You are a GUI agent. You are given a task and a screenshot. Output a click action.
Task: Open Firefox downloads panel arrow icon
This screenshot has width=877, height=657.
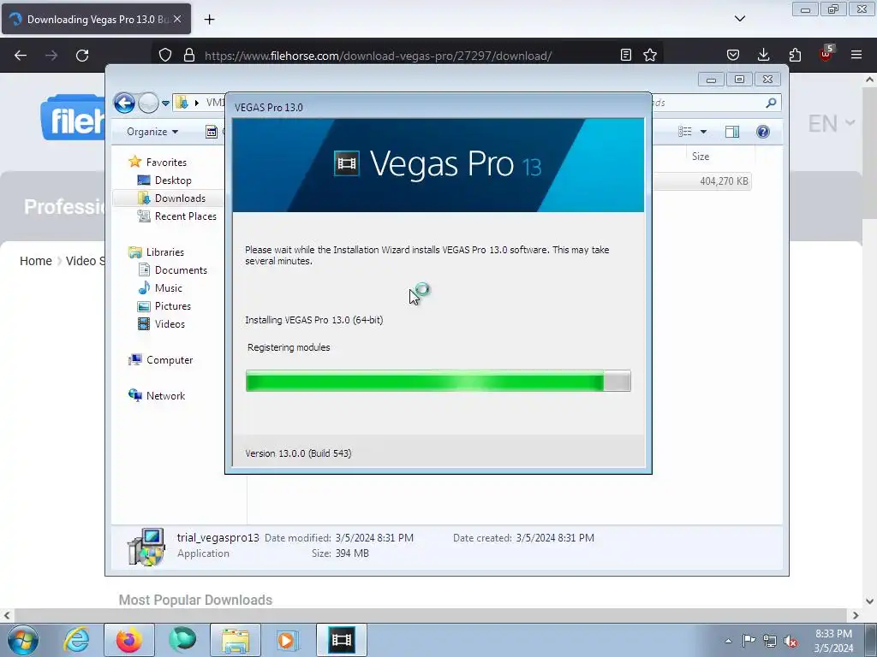coord(763,55)
